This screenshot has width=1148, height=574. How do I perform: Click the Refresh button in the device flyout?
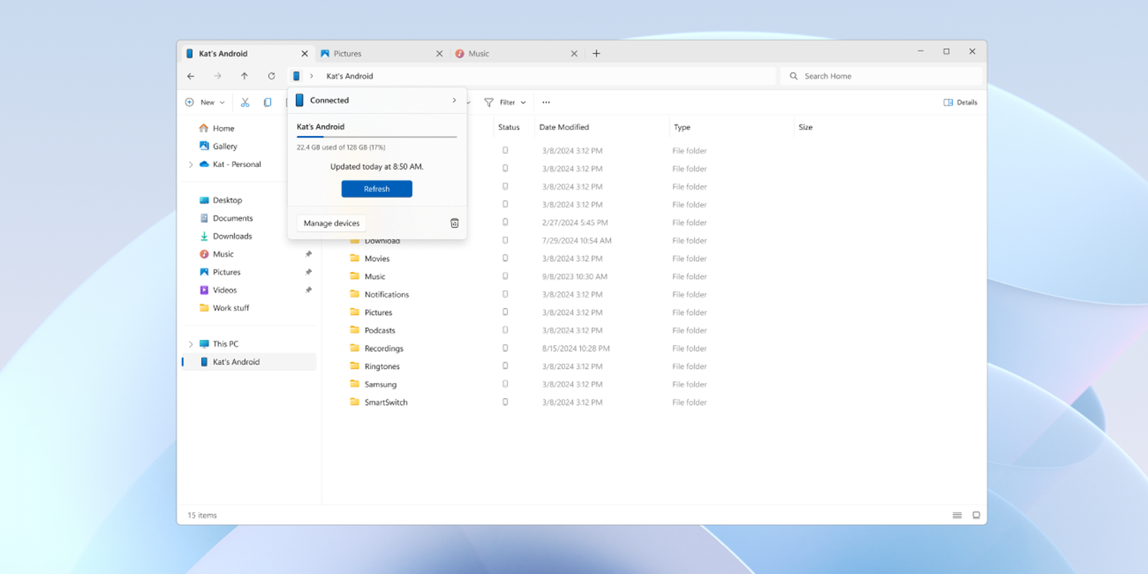click(x=376, y=188)
